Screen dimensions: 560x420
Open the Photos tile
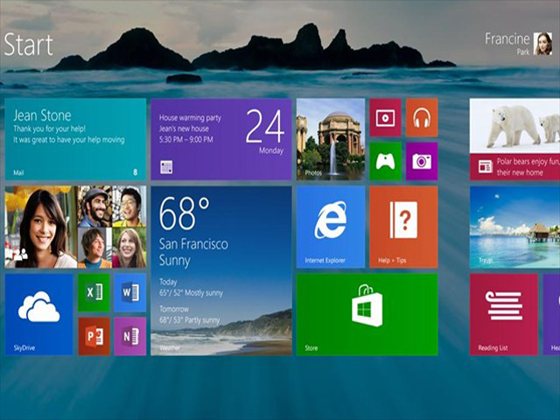[x=330, y=139]
